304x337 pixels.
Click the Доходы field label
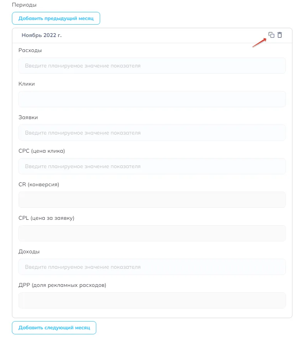[29, 251]
